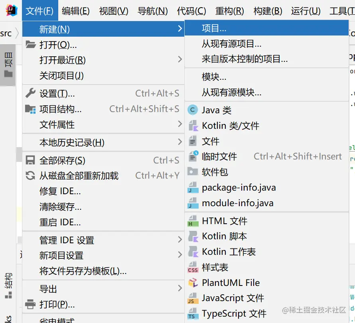Click the project structure folder icon
355x323 pixels.
[x=31, y=109]
